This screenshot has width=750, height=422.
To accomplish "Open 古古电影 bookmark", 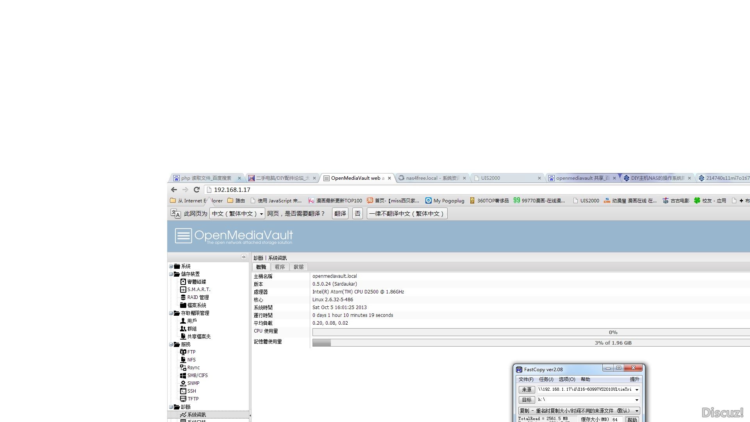I will point(676,200).
